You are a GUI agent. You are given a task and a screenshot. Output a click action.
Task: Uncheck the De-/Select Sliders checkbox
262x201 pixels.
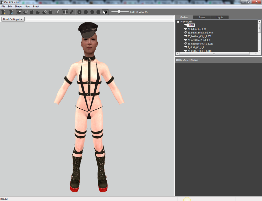pyautogui.click(x=177, y=60)
